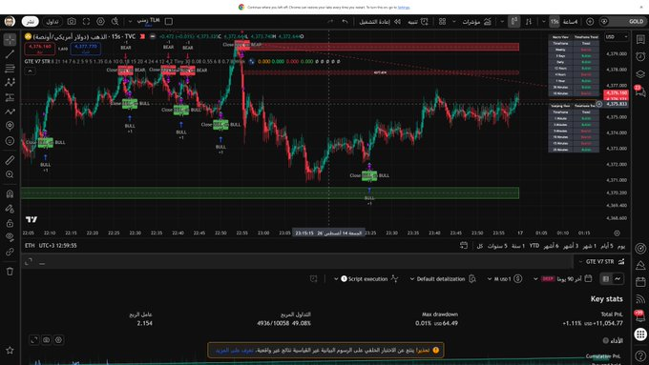Select the YTD date range
Image resolution: width=649 pixels, height=365 pixels.
pyautogui.click(x=534, y=246)
